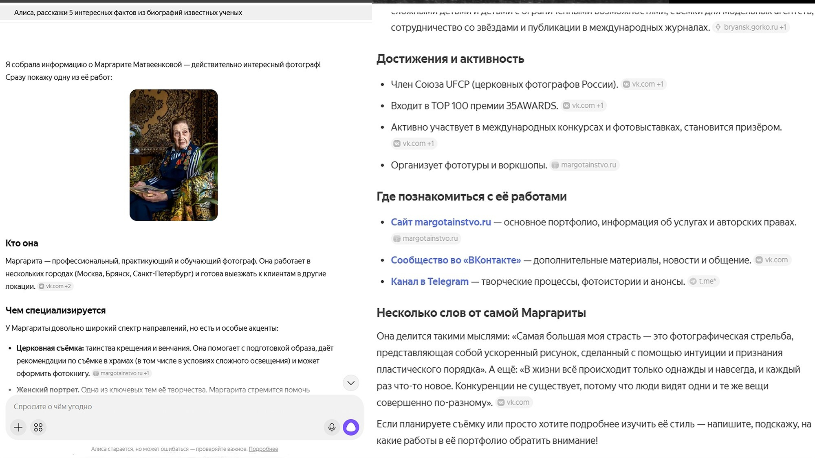The width and height of the screenshot is (815, 458).
Task: Activate the microphone voice input icon
Action: click(332, 427)
